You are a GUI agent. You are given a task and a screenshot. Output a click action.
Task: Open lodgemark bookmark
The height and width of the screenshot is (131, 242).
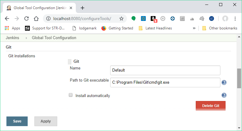(x=85, y=28)
